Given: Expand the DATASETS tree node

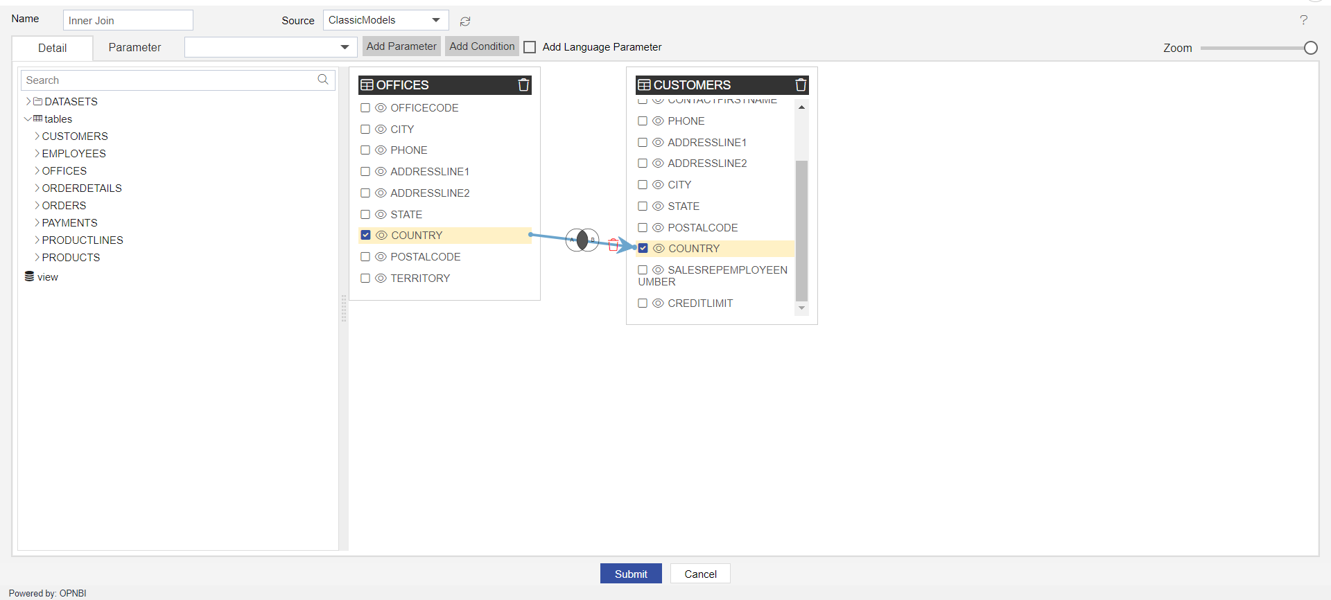Looking at the screenshot, I should tap(28, 101).
